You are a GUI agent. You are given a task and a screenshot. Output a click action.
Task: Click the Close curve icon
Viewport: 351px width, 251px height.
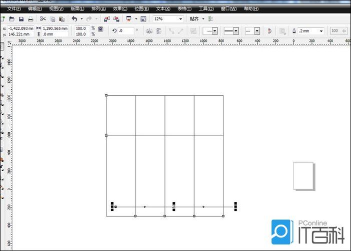[x=269, y=31]
